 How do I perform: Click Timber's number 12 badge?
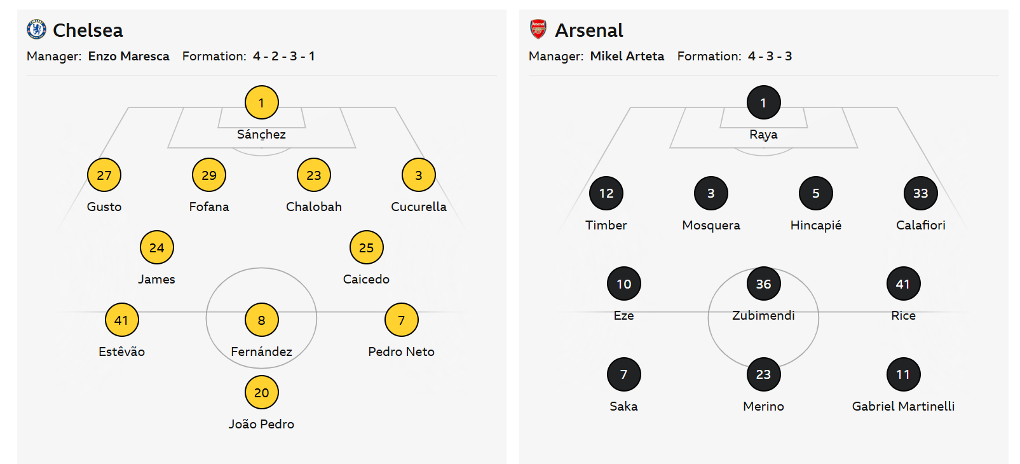tap(606, 193)
